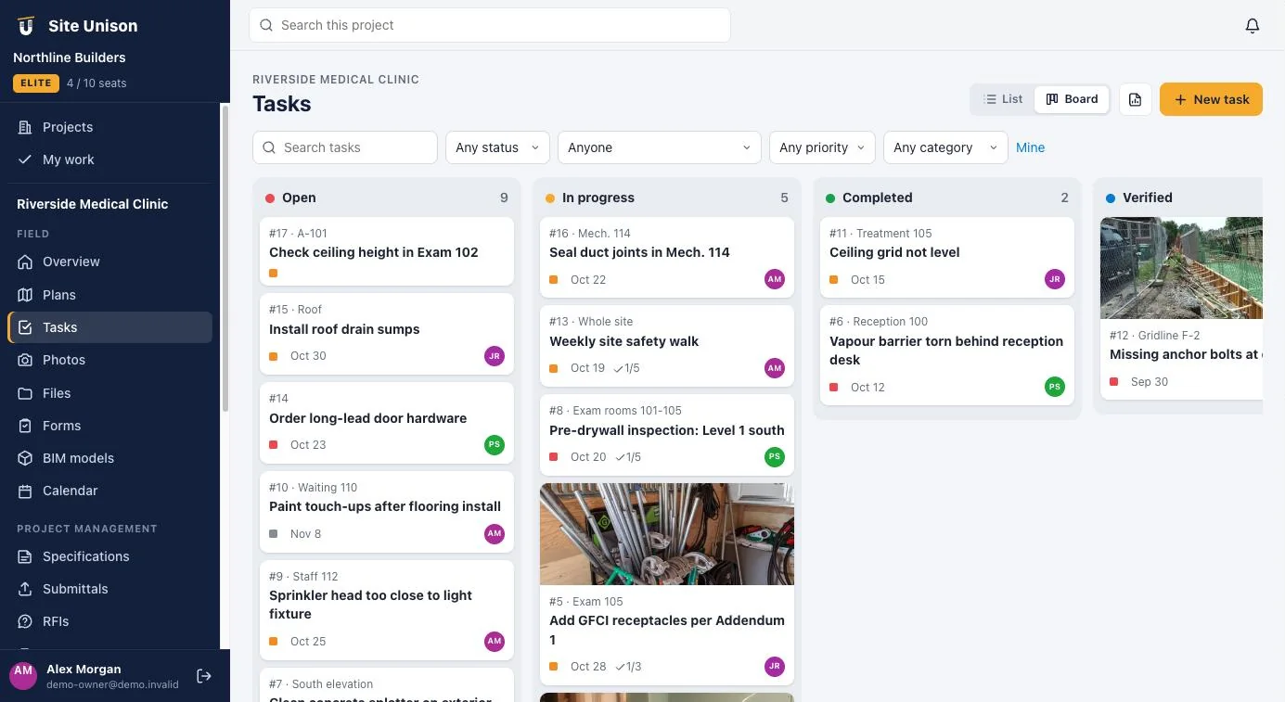Viewport: 1285px width, 702px height.
Task: Open Projects in the sidebar
Action: (x=109, y=127)
